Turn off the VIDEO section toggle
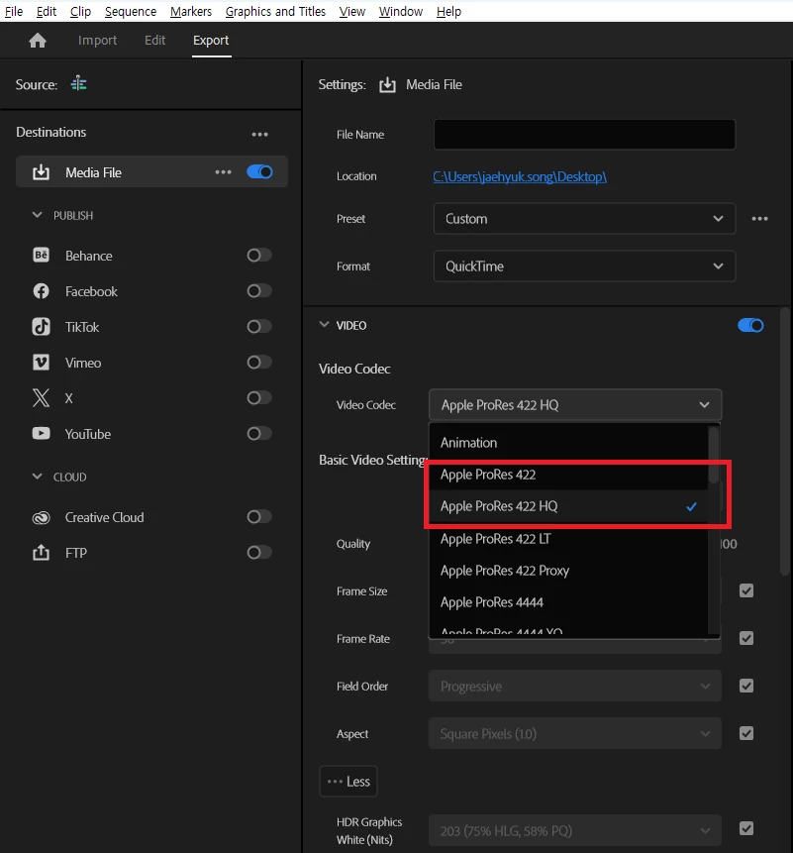Screen dimensions: 793x853 pos(750,325)
